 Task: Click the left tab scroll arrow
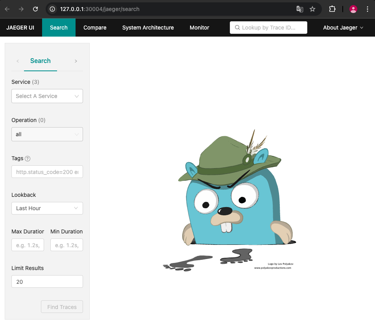coord(18,61)
